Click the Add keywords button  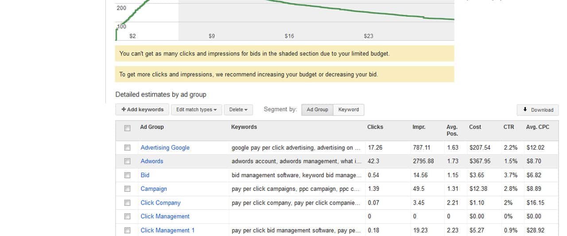pyautogui.click(x=142, y=110)
